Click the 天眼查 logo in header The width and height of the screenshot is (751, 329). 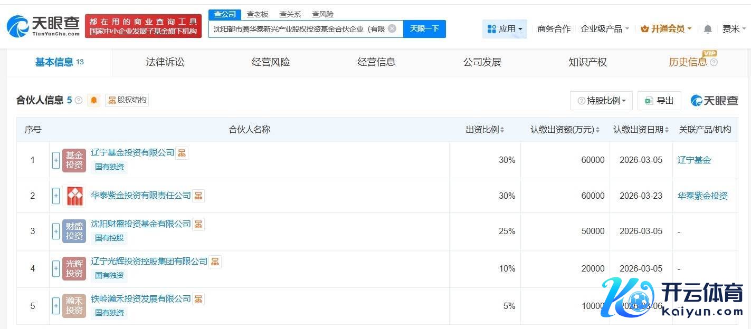coord(43,26)
